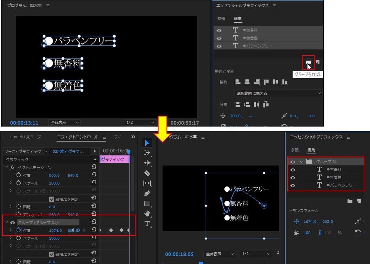Select the Slip tool
Image resolution: width=370 pixels, height=264 pixels.
(147, 183)
